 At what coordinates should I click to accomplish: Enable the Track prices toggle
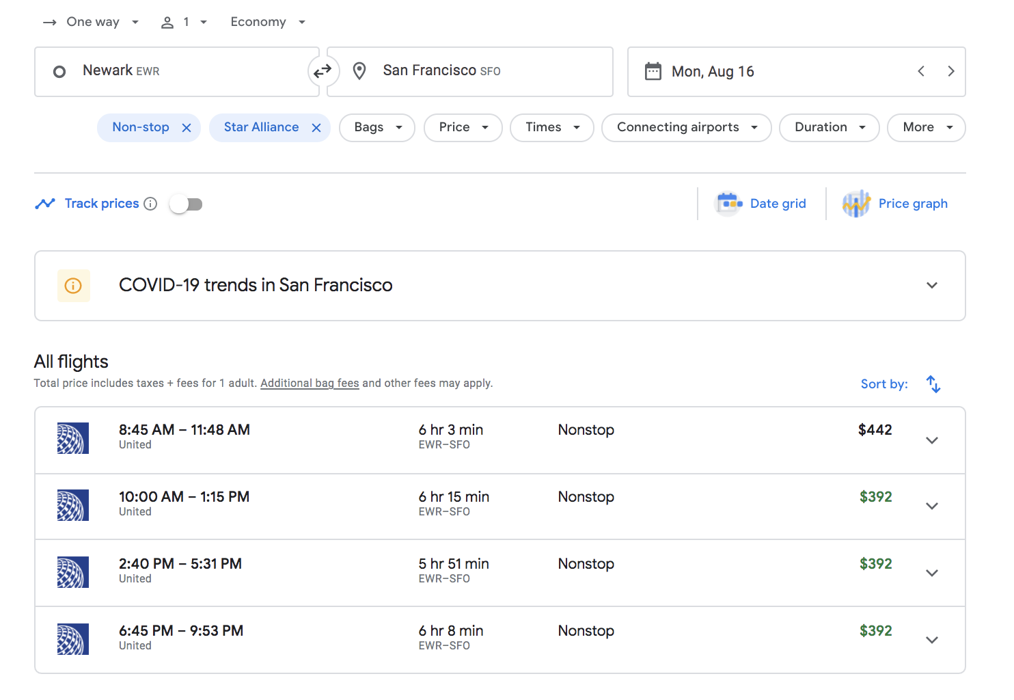point(185,203)
